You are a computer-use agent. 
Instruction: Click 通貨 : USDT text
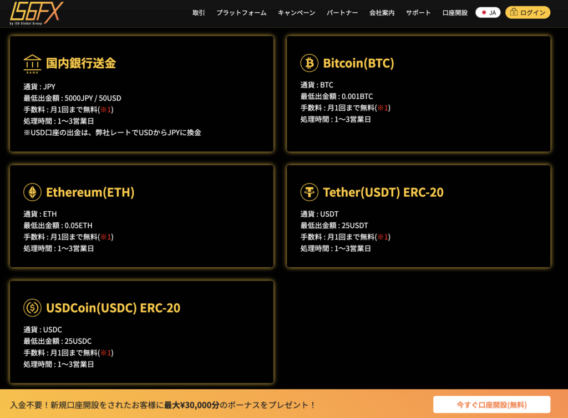coord(319,214)
